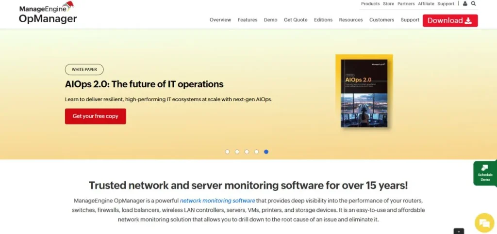The image size is (497, 234).
Task: Select the second carousel dot
Action: (237, 152)
